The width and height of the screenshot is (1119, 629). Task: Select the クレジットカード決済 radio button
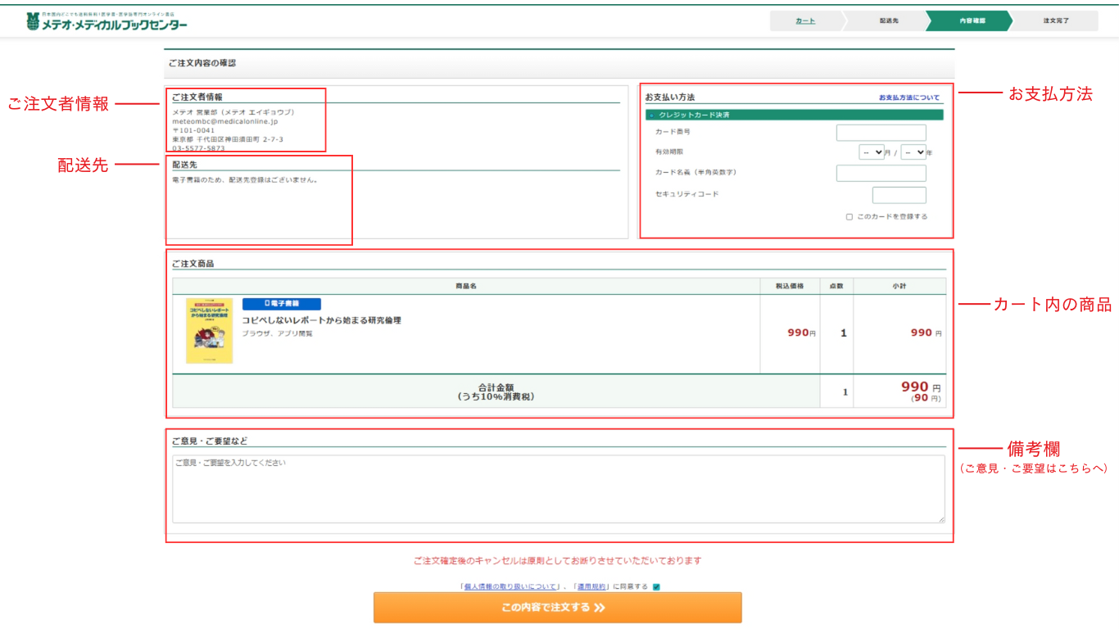[651, 115]
